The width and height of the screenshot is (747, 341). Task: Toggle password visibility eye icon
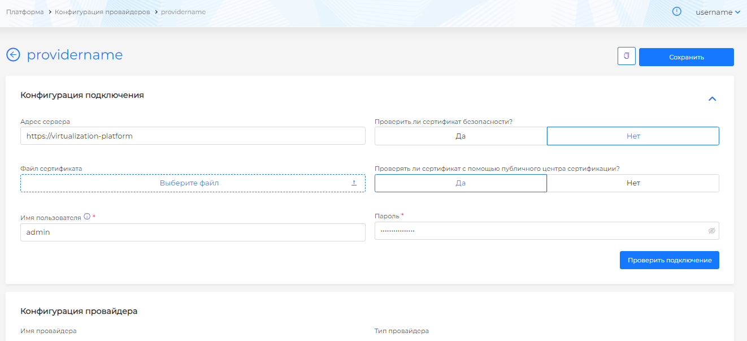[711, 231]
